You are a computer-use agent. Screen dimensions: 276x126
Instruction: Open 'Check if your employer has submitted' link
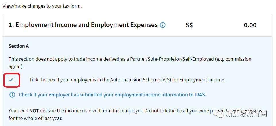112,95
